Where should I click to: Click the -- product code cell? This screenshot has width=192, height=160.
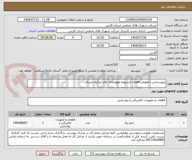click(x=170, y=123)
